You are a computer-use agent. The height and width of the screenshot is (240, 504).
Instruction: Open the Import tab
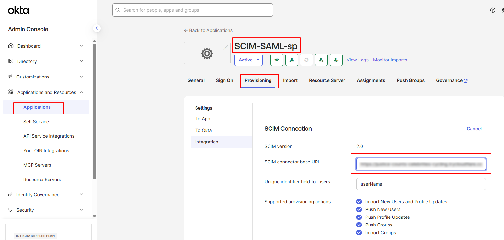tap(290, 80)
